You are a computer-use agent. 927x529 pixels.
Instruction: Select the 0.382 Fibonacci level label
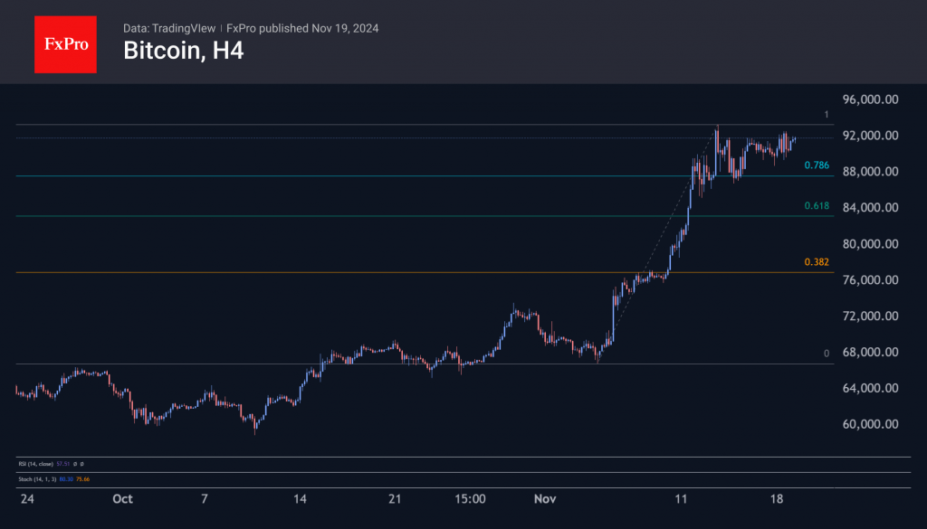pyautogui.click(x=816, y=262)
